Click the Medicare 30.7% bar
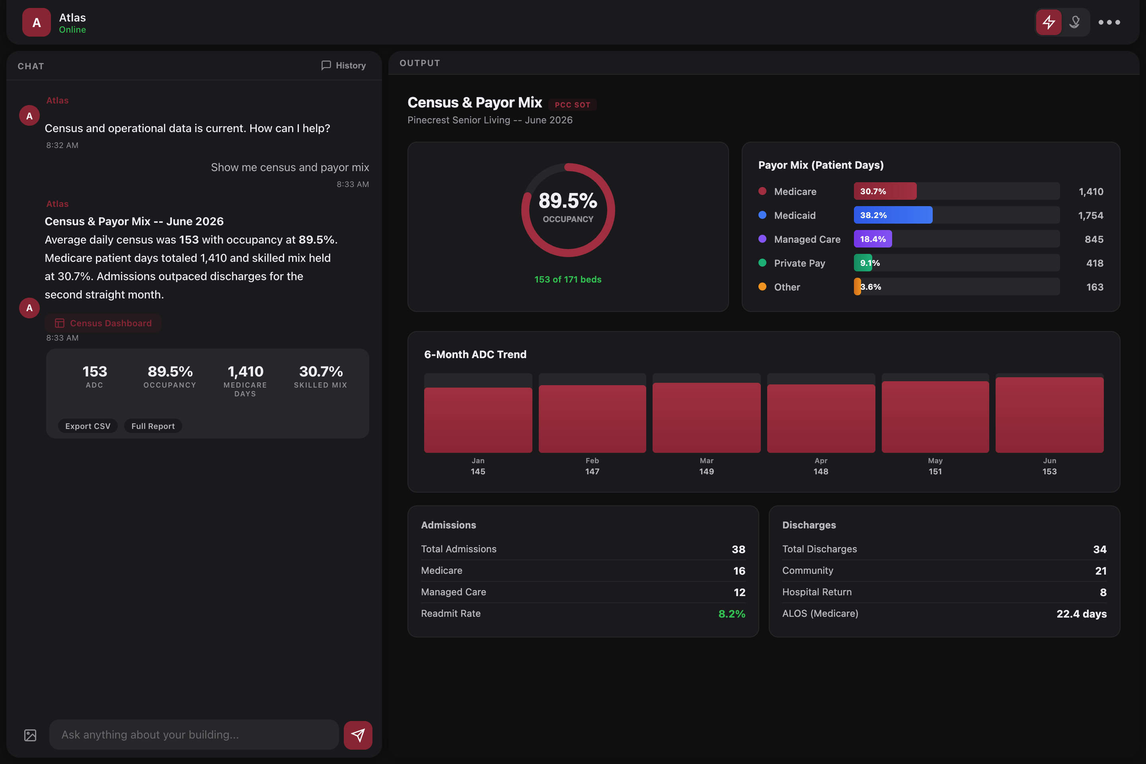Image resolution: width=1146 pixels, height=764 pixels. (885, 191)
